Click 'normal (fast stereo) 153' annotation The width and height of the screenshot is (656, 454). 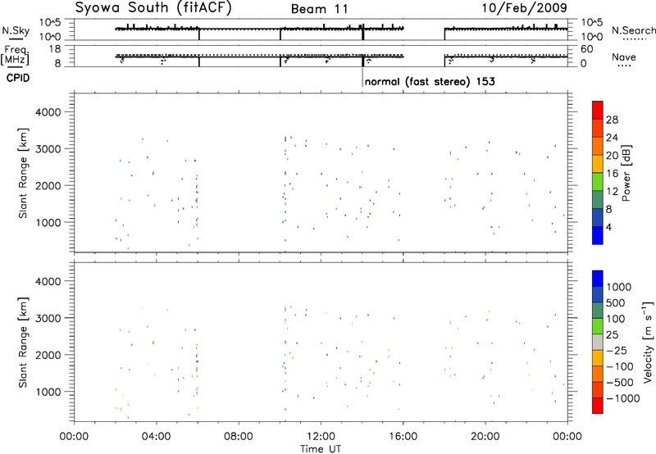(430, 81)
